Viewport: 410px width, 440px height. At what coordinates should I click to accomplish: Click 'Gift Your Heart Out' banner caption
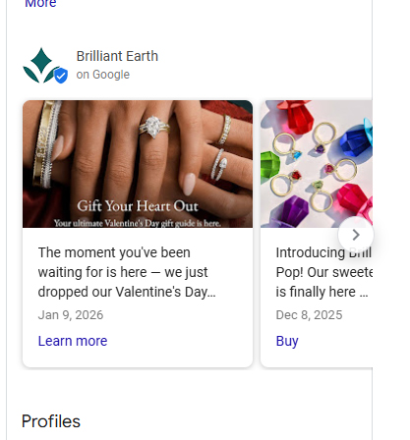pyautogui.click(x=138, y=206)
